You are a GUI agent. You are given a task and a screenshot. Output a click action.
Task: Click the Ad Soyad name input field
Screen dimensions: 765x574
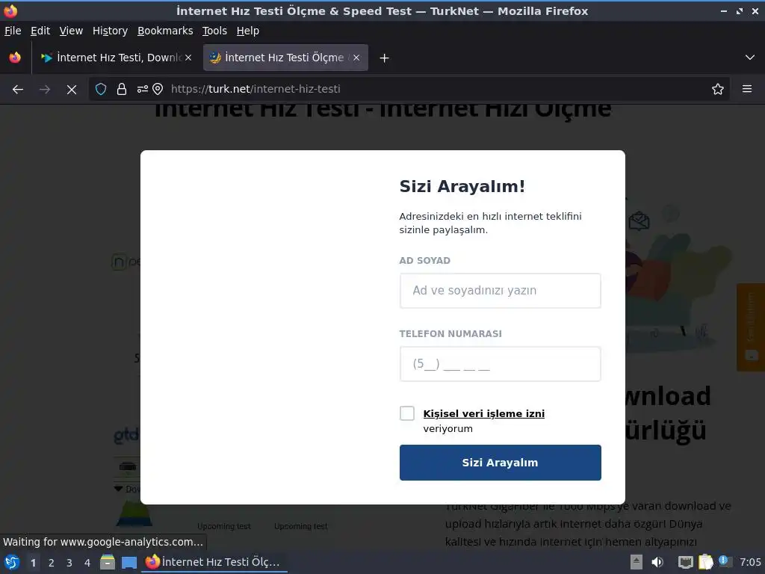coord(500,291)
